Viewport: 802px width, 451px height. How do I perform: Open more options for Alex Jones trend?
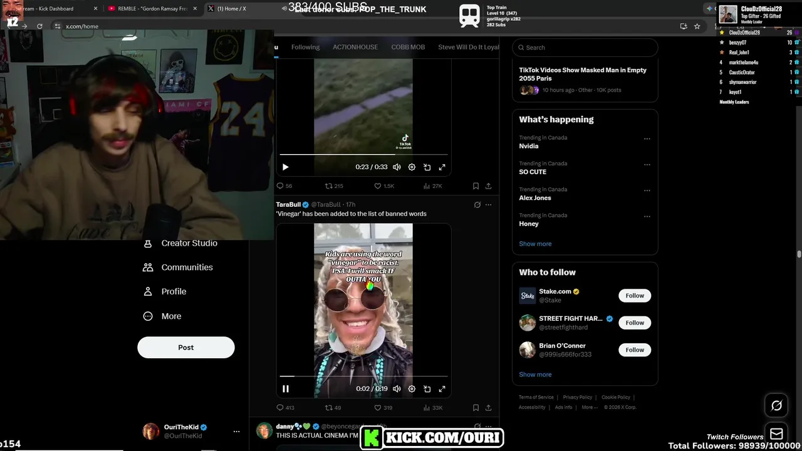point(647,190)
